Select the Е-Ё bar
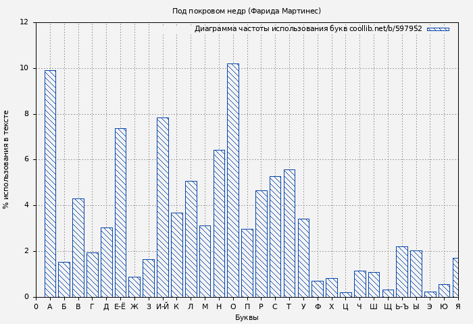The image size is (473, 324). click(x=120, y=213)
